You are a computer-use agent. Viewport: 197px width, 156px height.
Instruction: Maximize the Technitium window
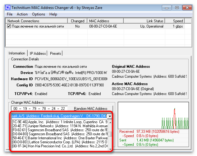coord(177,8)
